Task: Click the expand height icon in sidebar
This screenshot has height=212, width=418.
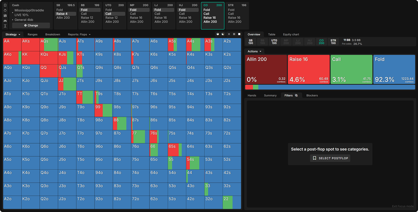Action: point(5,26)
